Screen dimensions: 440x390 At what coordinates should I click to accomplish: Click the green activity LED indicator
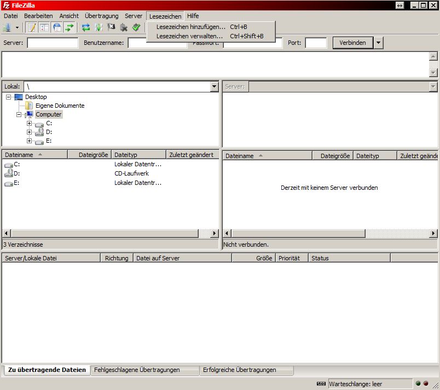pyautogui.click(x=418, y=383)
